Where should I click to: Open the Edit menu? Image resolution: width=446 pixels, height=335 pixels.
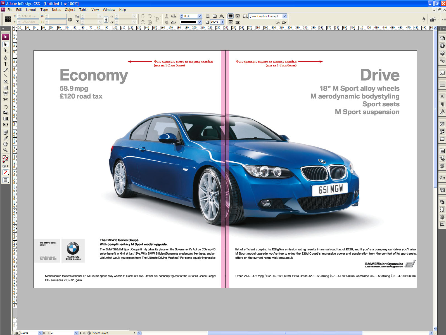coord(19,9)
